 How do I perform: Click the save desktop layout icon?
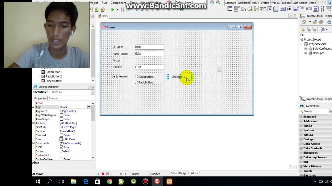point(212,3)
